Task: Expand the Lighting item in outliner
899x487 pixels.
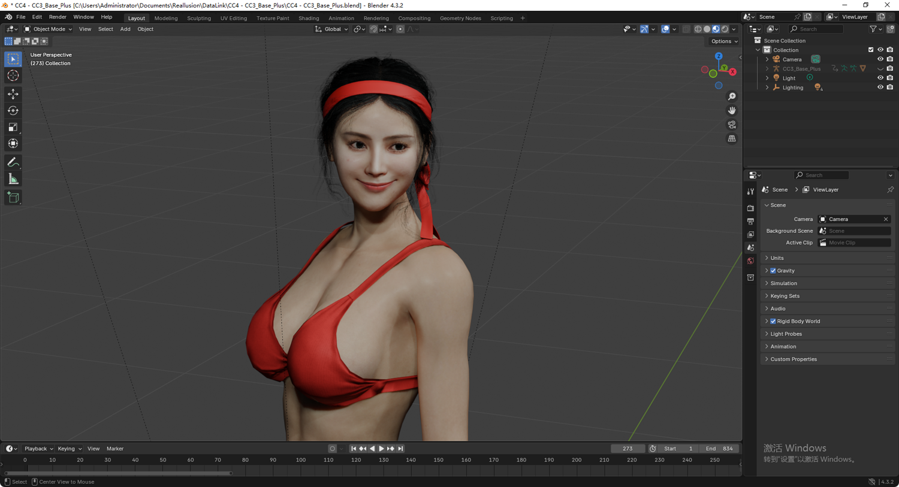Action: point(767,87)
